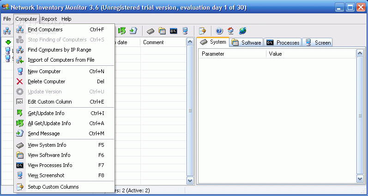Click the View Software Info toolbar icon
The width and height of the screenshot is (368, 196).
pos(162,31)
